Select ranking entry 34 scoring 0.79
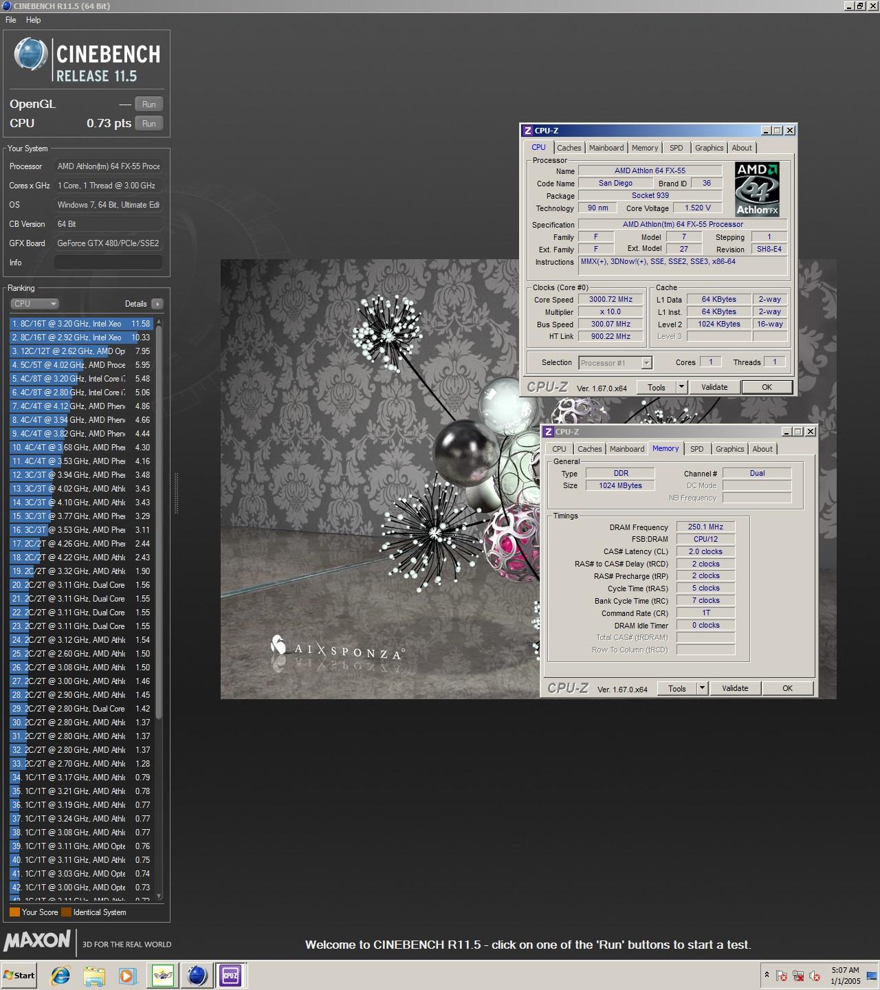 [x=82, y=778]
